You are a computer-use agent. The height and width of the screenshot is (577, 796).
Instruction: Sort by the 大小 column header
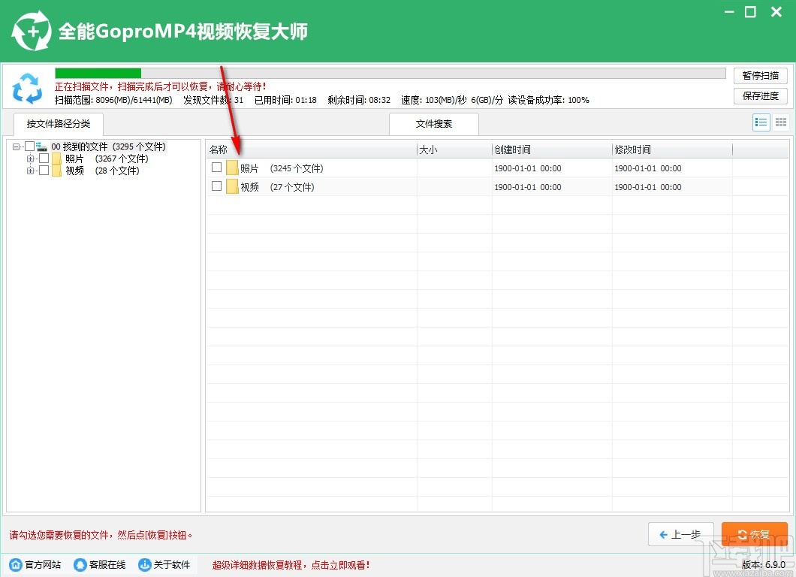454,150
